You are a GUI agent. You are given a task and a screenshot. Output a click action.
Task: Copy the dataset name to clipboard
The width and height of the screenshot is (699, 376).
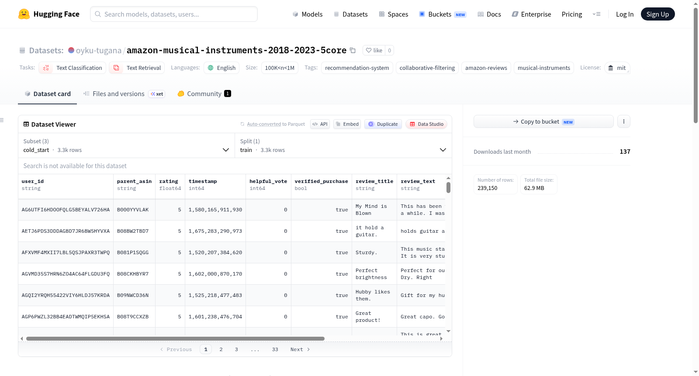pos(353,50)
